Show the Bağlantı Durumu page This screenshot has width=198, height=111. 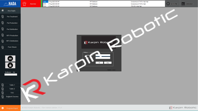(x=10, y=97)
